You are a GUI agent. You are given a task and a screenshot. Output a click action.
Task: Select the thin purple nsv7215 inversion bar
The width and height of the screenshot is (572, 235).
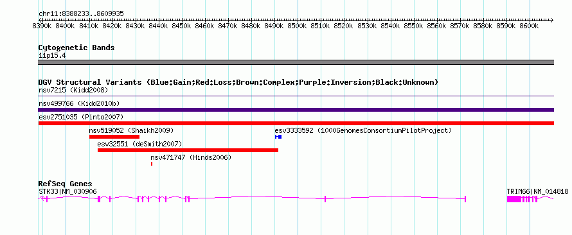296,96
